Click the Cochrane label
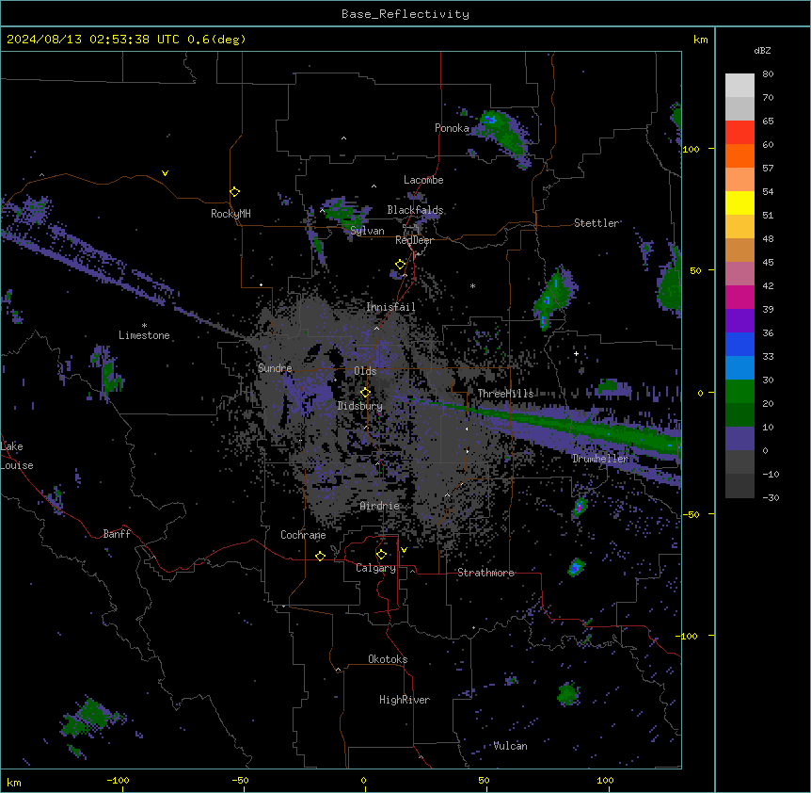Viewport: 811px width, 793px height. [303, 535]
